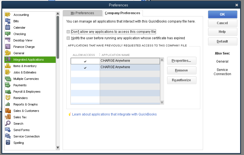
Task: Click the Items & Inventory icon
Action: coord(8,66)
